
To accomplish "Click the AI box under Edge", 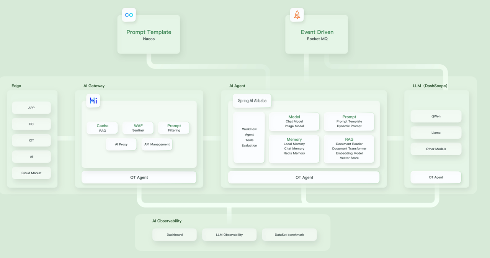I will (31, 157).
